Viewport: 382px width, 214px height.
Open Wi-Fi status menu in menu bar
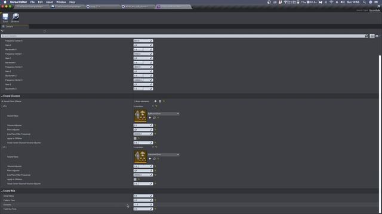(x=331, y=2)
